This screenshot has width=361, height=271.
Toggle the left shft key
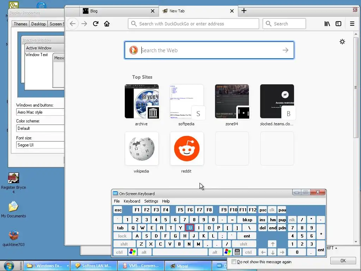click(x=124, y=244)
